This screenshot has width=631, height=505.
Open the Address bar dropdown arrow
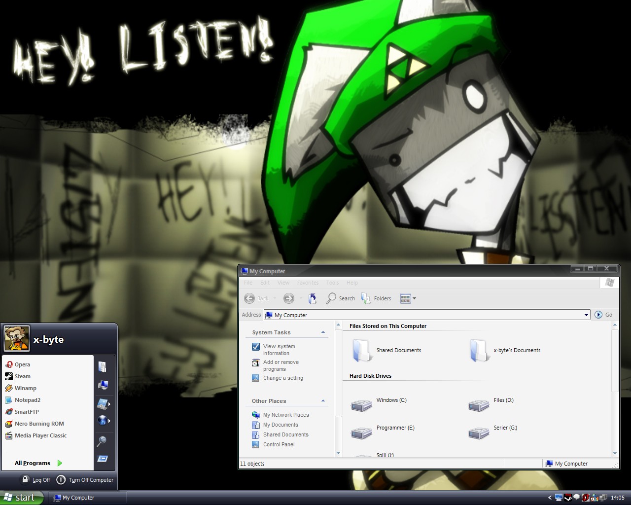pyautogui.click(x=586, y=315)
